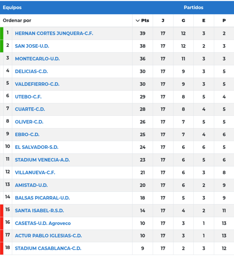Open the VALDEFIERRO-C.D. link
The image size is (234, 256).
tap(37, 84)
